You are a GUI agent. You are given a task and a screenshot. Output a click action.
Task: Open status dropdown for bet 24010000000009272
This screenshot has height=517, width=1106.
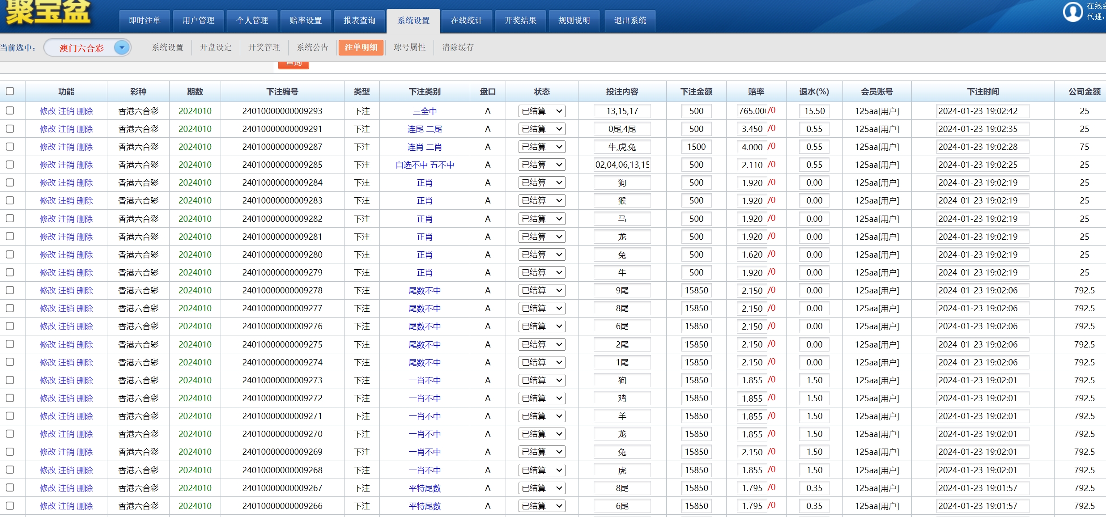point(542,398)
